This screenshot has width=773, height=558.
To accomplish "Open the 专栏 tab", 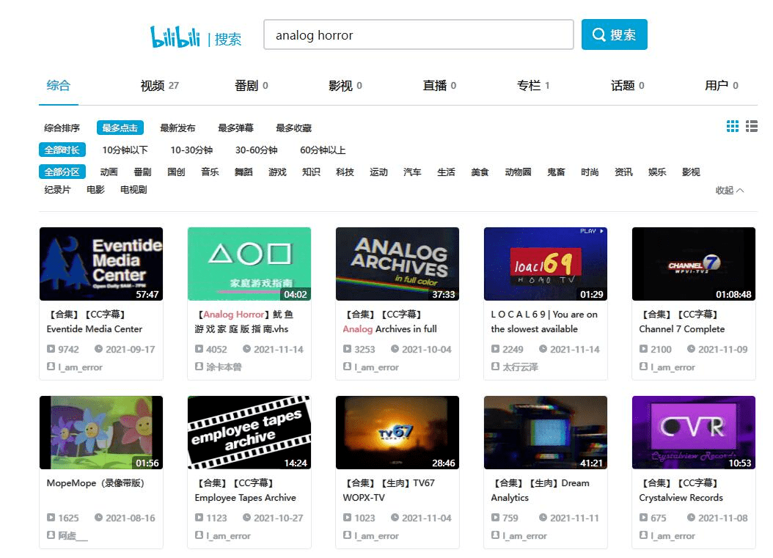I will (x=529, y=84).
